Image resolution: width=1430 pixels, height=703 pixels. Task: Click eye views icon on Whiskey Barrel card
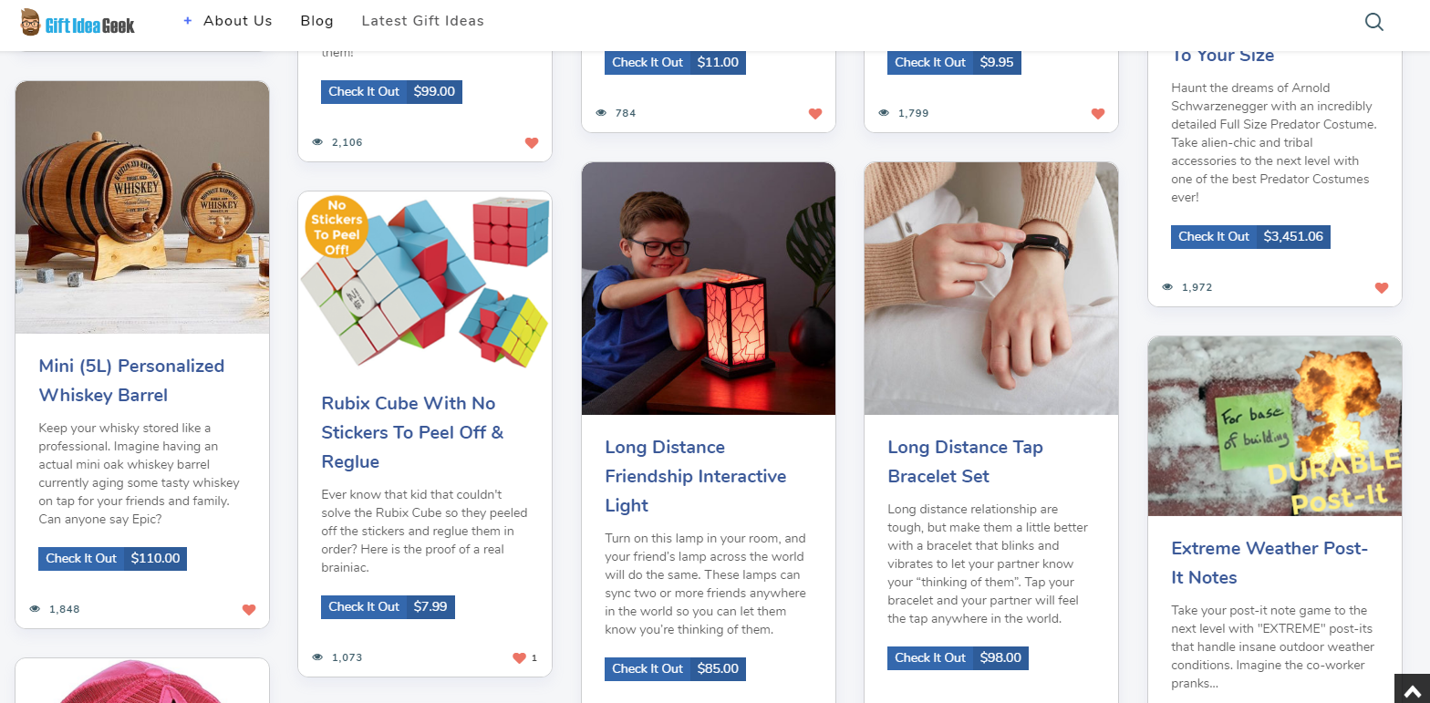click(35, 609)
